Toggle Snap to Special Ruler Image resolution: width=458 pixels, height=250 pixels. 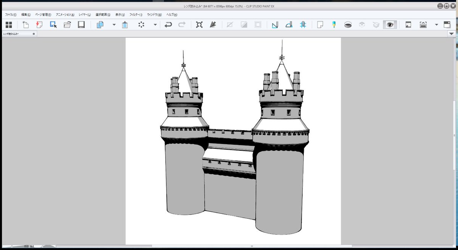click(x=289, y=25)
